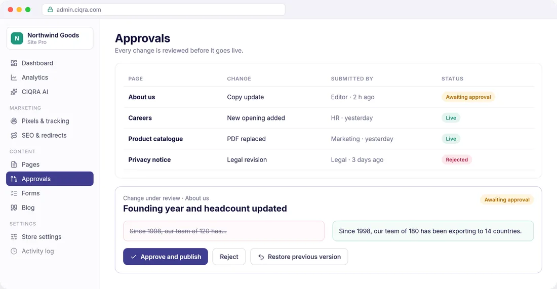Click Legal · 3 days ago submitter
Viewport: 557px width, 289px height.
point(357,160)
